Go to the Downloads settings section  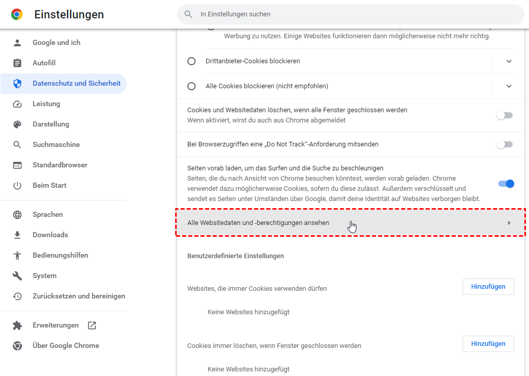50,235
